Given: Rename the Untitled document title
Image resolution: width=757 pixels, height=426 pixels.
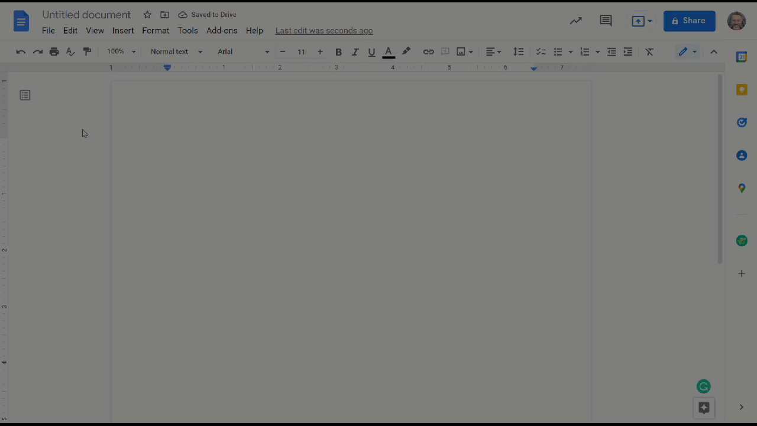Looking at the screenshot, I should point(86,15).
